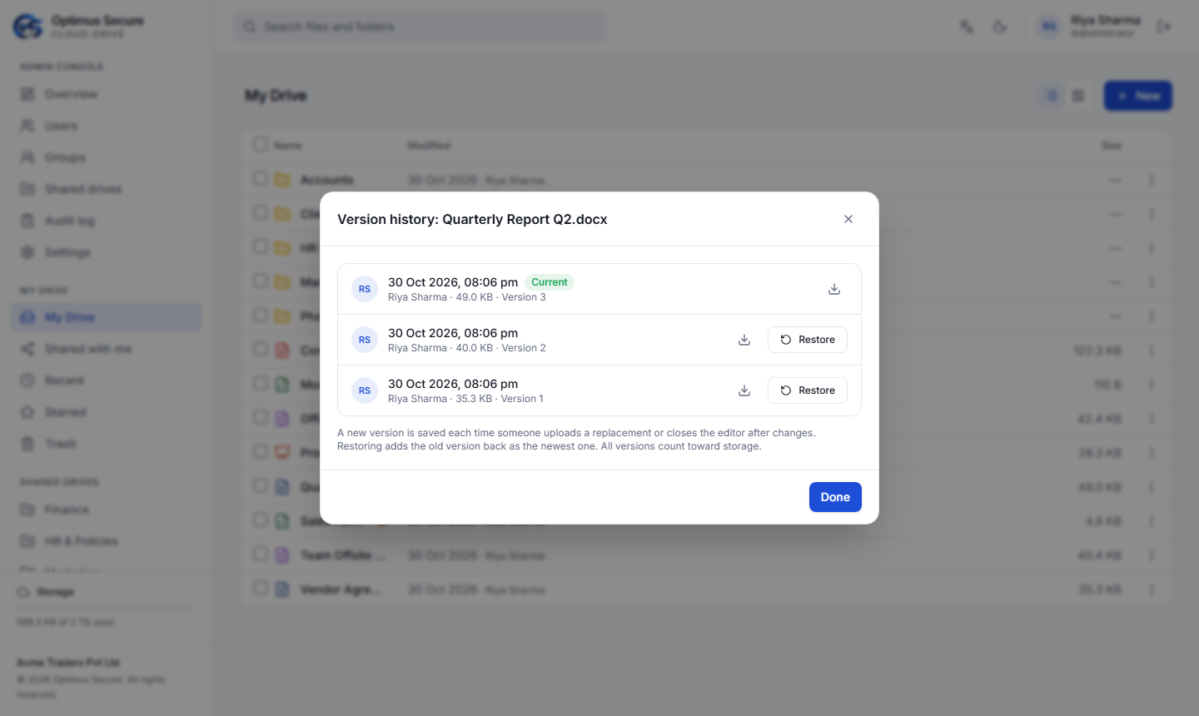Open Groups in the sidebar
Screen dimensions: 1199x716
[x=107, y=157]
